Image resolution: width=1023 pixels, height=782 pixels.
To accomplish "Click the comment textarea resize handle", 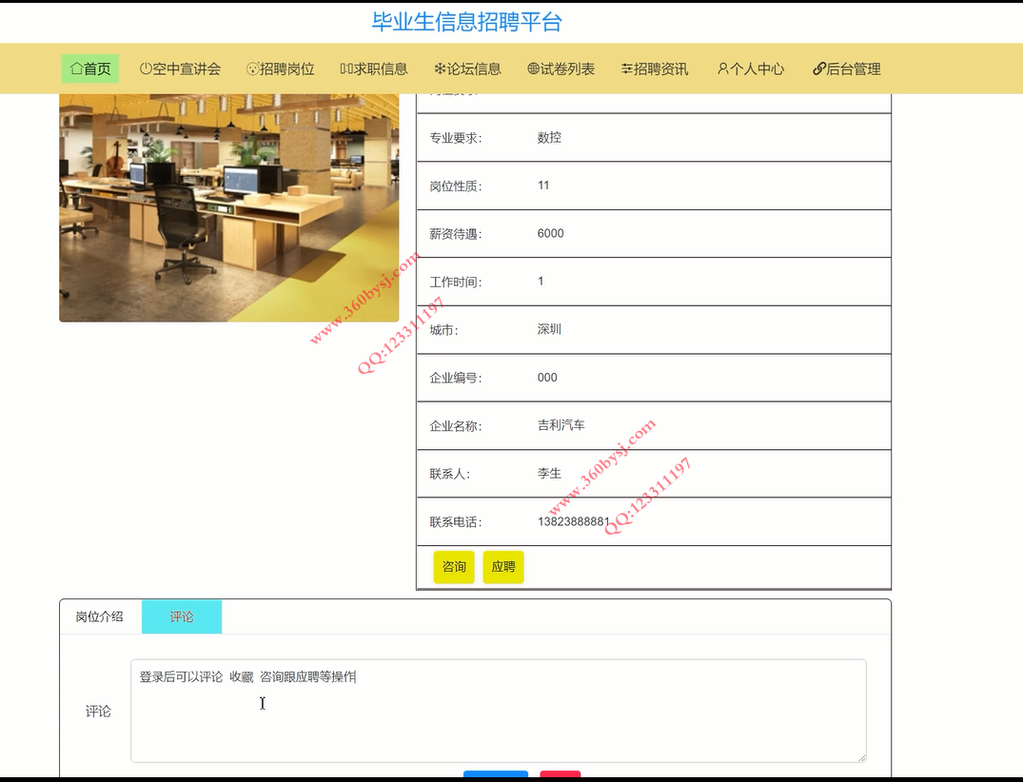I will [862, 758].
